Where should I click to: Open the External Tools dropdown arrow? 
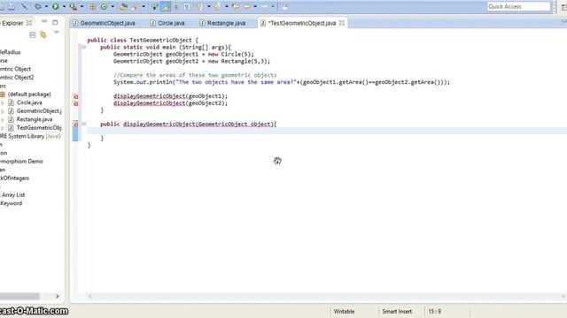(x=82, y=6)
